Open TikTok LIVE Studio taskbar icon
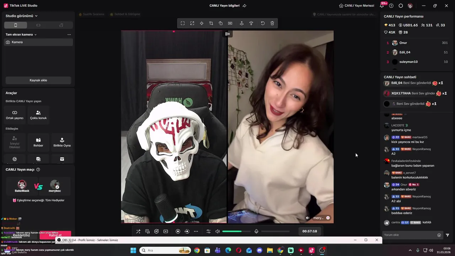The width and height of the screenshot is (455, 256). point(312,250)
